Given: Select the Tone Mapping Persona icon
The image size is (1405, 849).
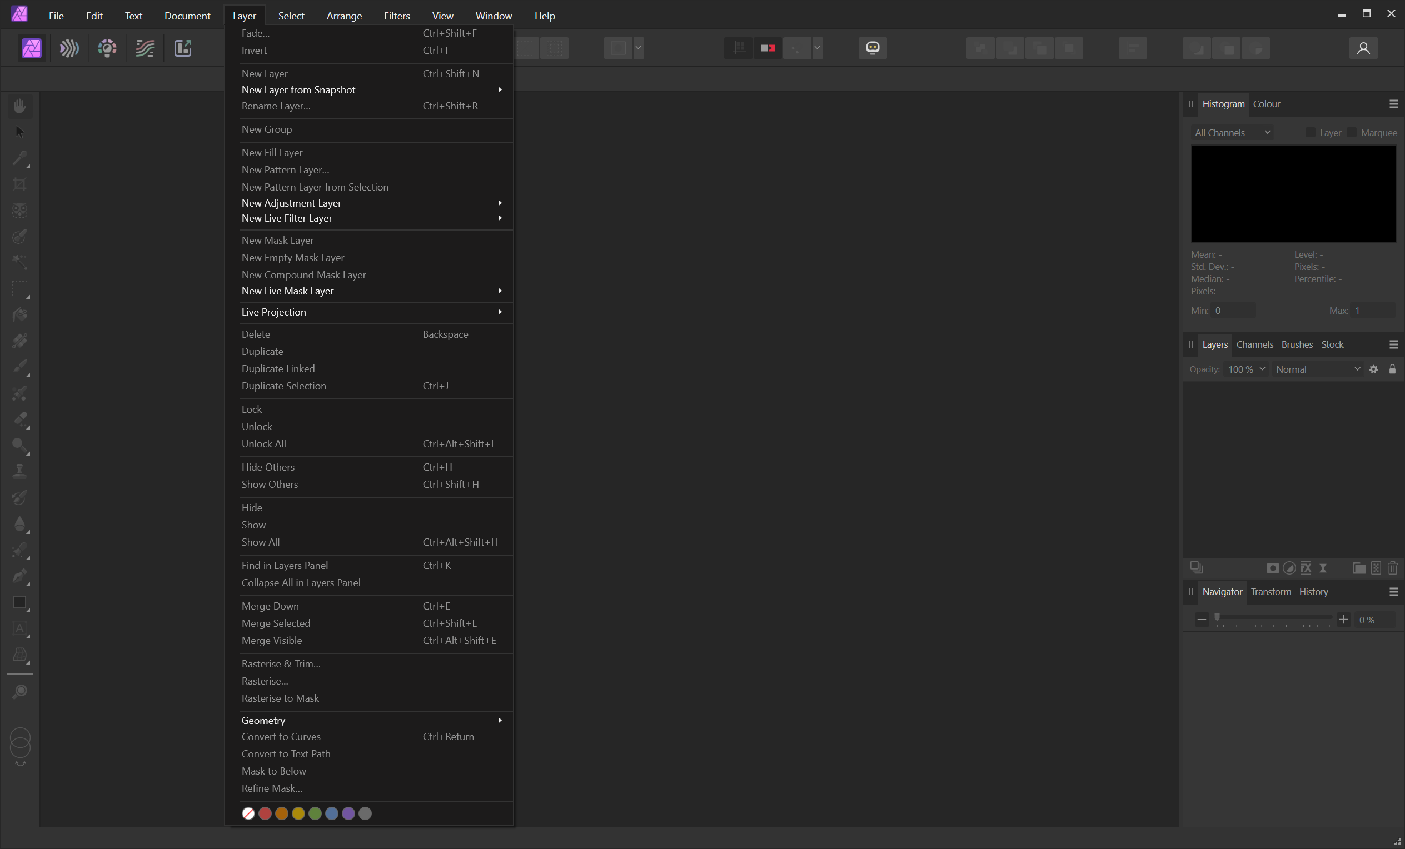Looking at the screenshot, I should [x=145, y=48].
